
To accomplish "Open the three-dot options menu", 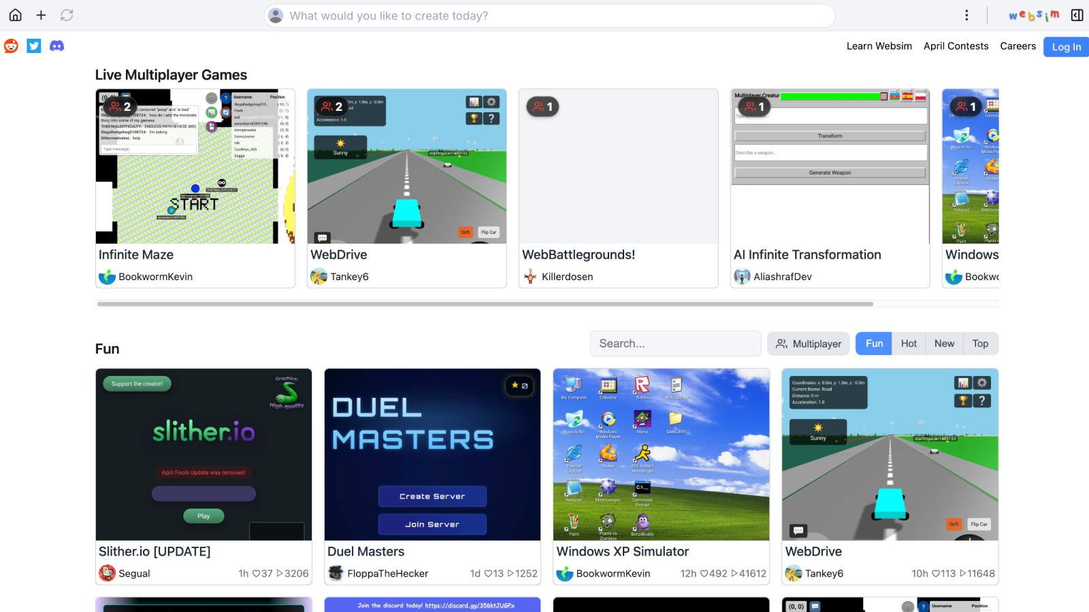I will (x=966, y=15).
